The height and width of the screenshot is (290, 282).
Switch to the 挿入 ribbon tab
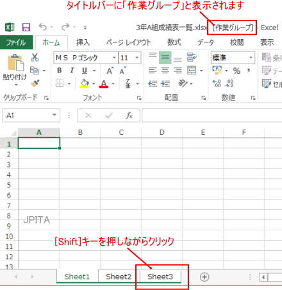click(x=83, y=42)
